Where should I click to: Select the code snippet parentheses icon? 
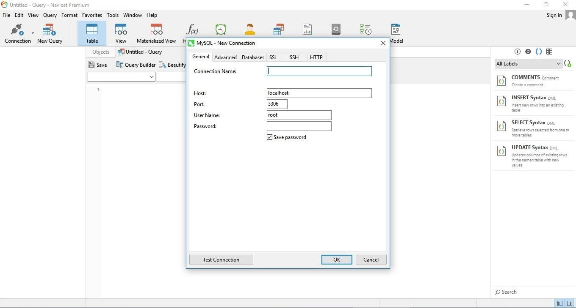pyautogui.click(x=538, y=52)
